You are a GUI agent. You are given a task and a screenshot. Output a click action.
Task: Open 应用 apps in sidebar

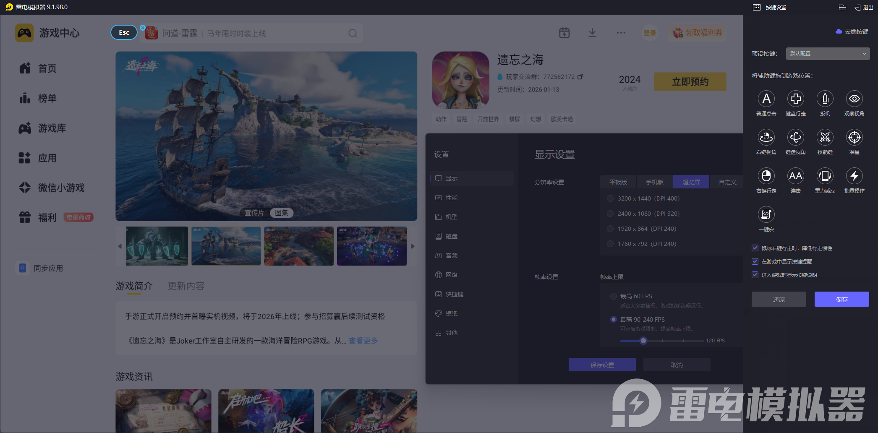38,158
